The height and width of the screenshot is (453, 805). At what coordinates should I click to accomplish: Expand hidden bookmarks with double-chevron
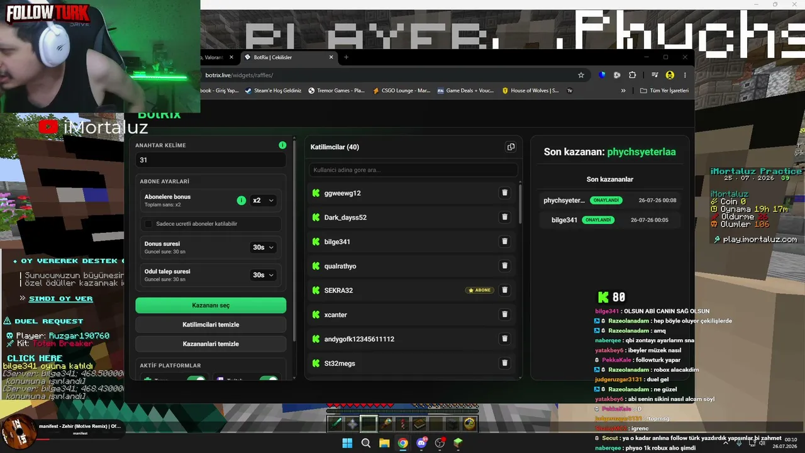point(623,91)
